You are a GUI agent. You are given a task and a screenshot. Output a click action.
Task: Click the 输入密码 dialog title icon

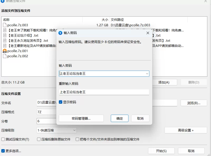[x=60, y=33]
